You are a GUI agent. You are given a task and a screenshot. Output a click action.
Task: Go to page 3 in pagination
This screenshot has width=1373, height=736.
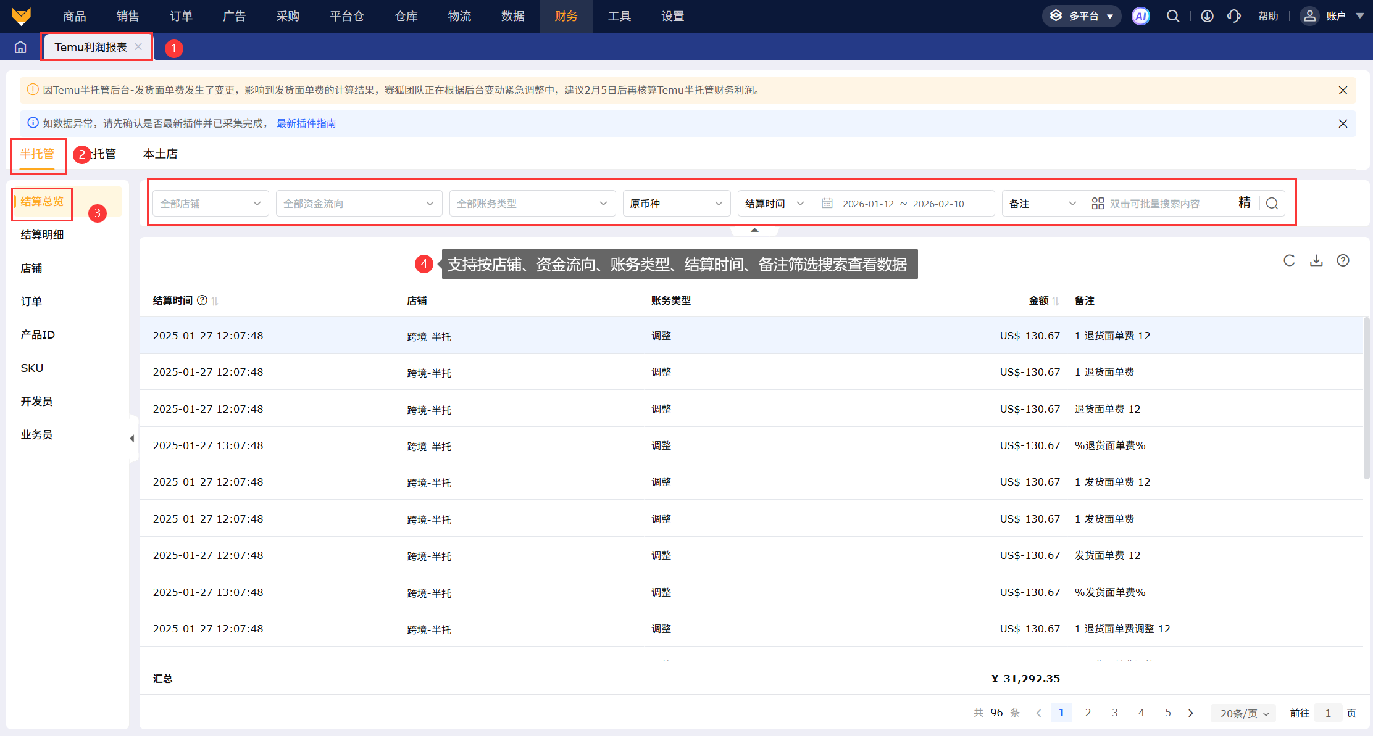click(x=1115, y=713)
